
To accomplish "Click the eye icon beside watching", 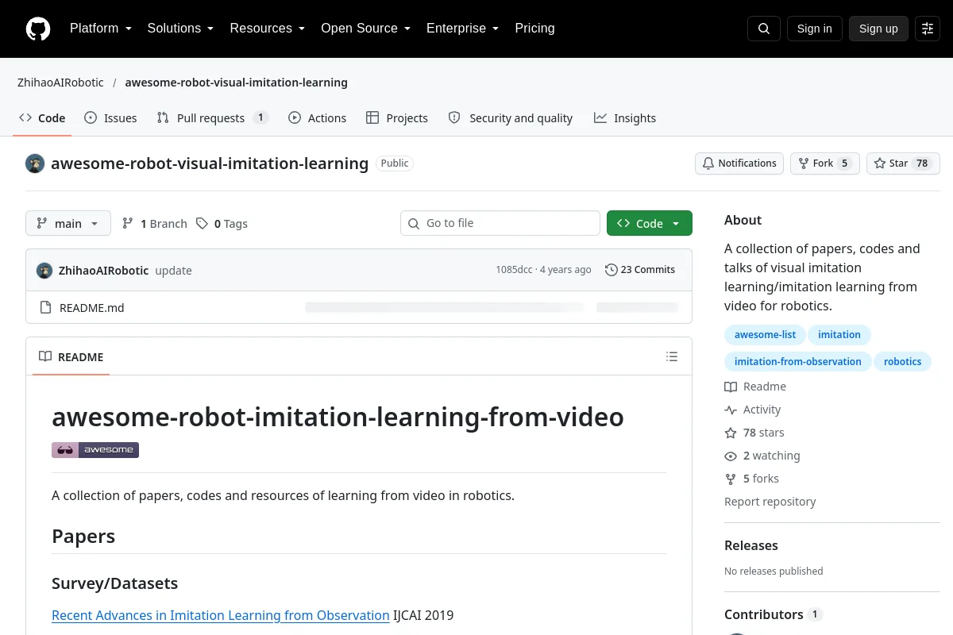I will (731, 456).
